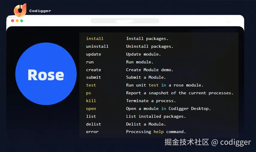Click the red close window dot
The width and height of the screenshot is (256, 152).
tap(13, 21)
